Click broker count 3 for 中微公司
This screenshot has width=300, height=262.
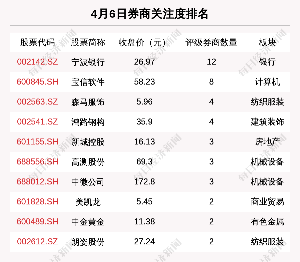click(211, 181)
